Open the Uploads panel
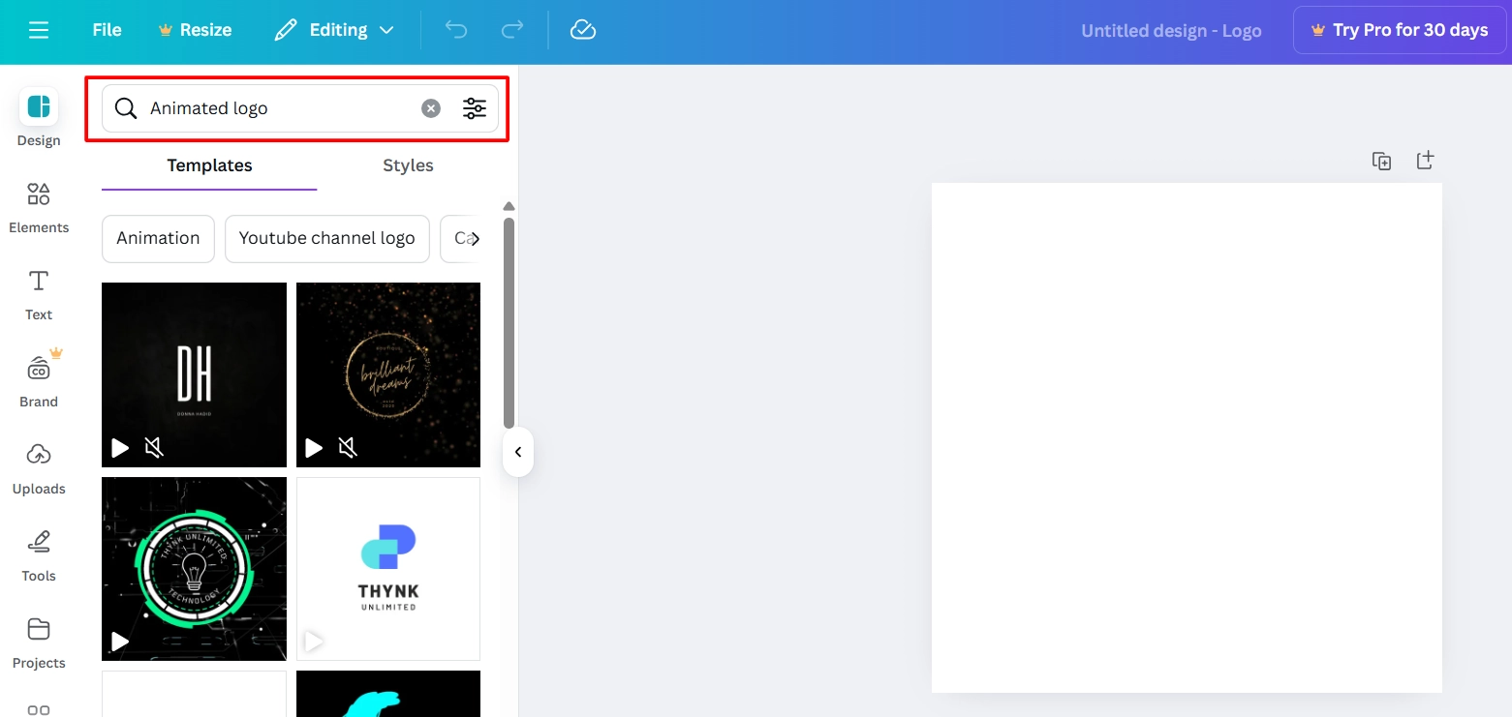 tap(38, 464)
